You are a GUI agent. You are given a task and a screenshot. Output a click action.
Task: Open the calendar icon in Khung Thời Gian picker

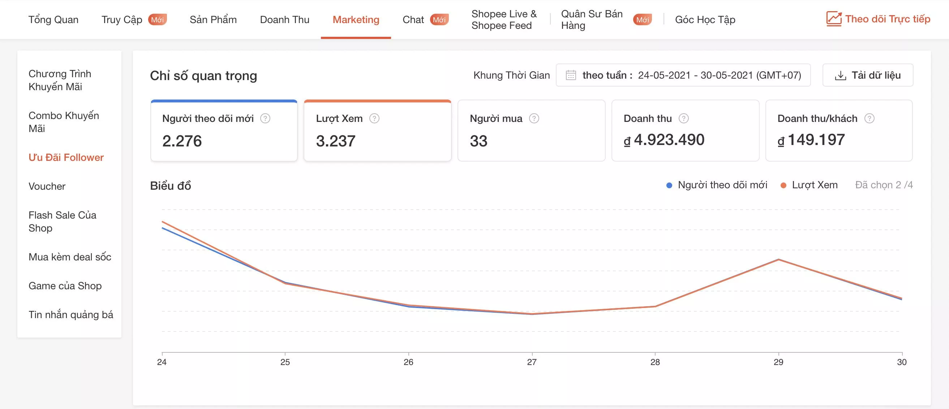[x=570, y=75]
